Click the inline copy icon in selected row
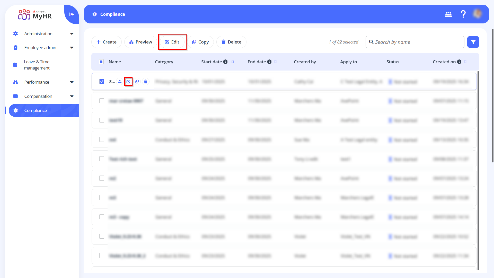 click(x=137, y=82)
